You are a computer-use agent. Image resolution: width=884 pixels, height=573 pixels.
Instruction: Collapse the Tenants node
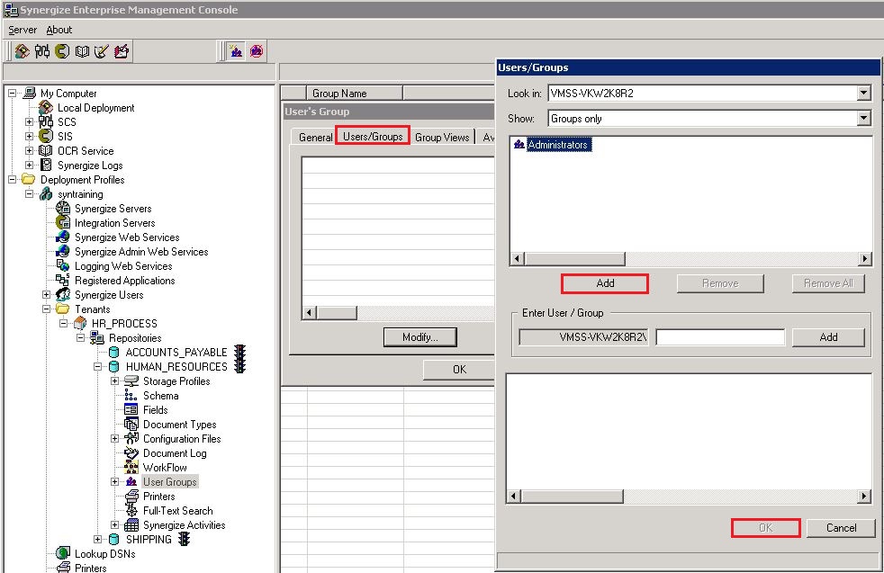click(46, 309)
